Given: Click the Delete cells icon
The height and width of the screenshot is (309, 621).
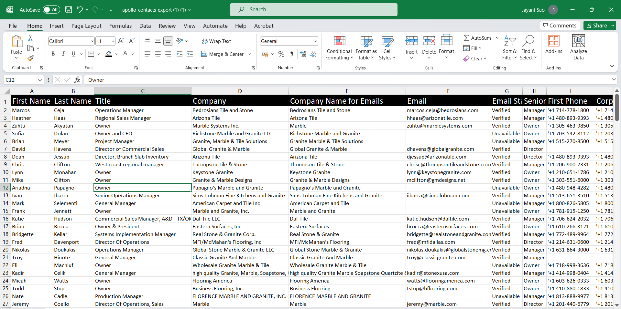Looking at the screenshot, I should coord(429,41).
